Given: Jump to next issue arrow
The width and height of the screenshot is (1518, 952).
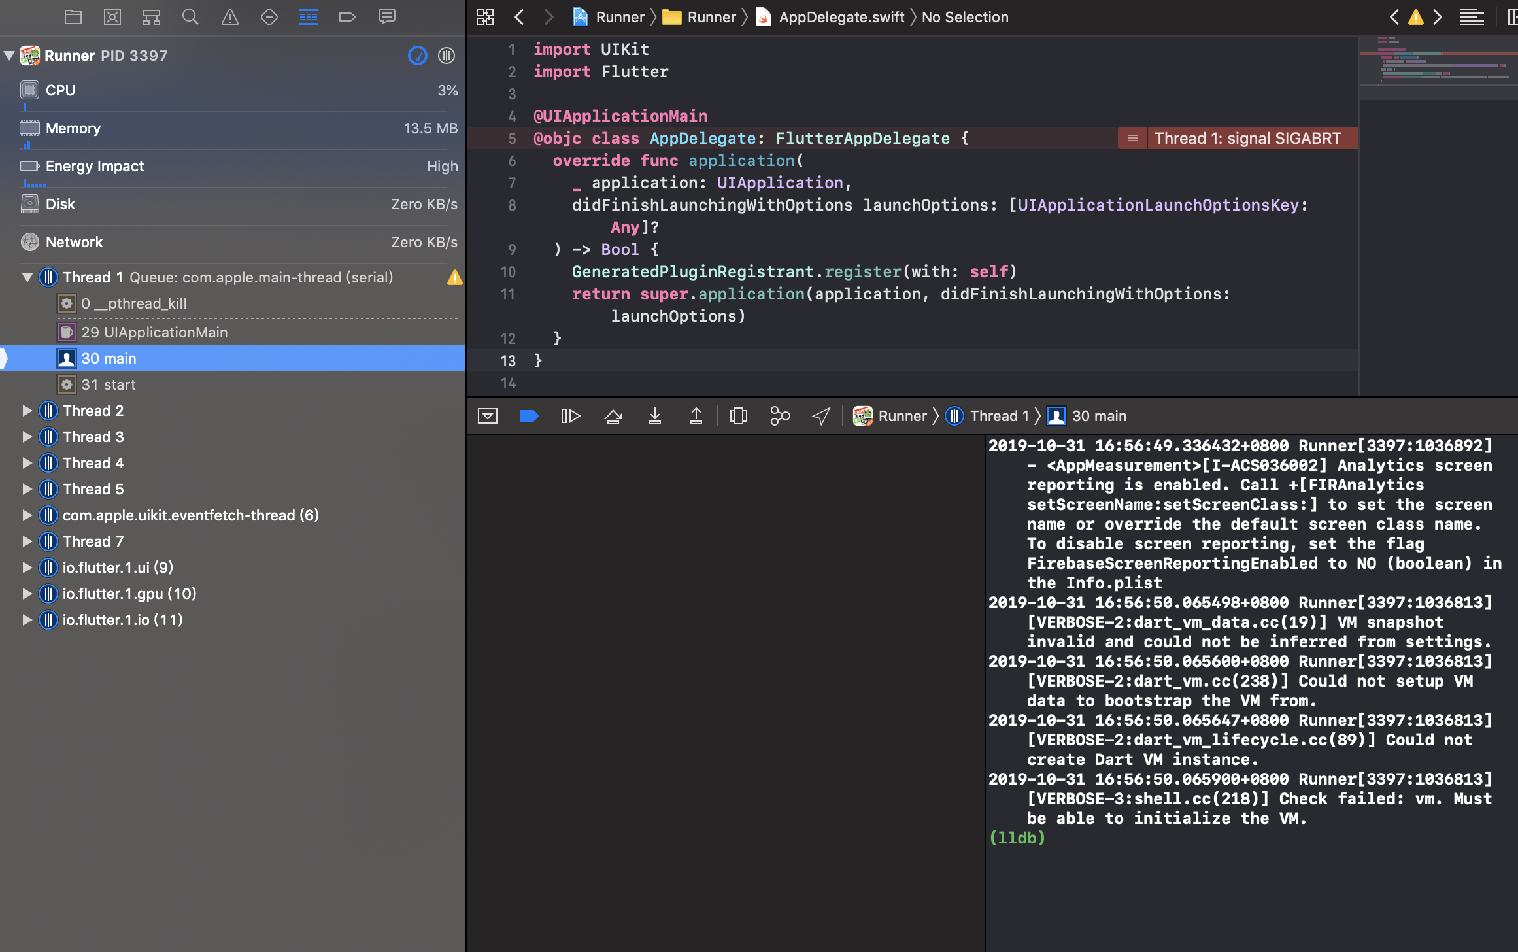Looking at the screenshot, I should (x=1438, y=17).
